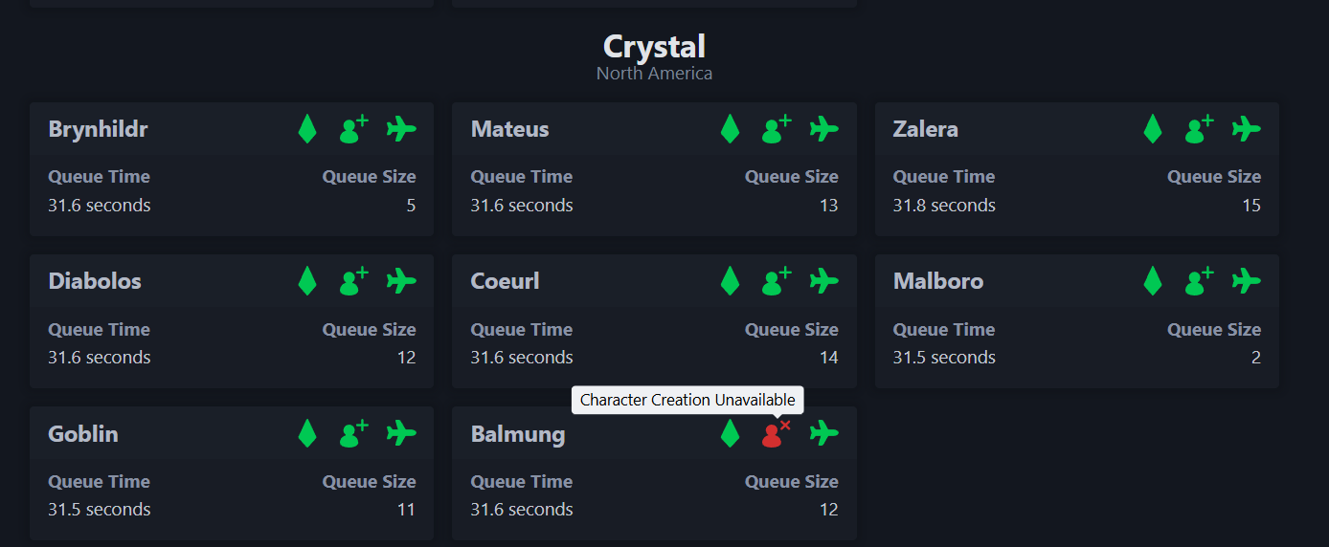
Task: Click the Character Creation Unavailable tooltip
Action: pyautogui.click(x=687, y=400)
